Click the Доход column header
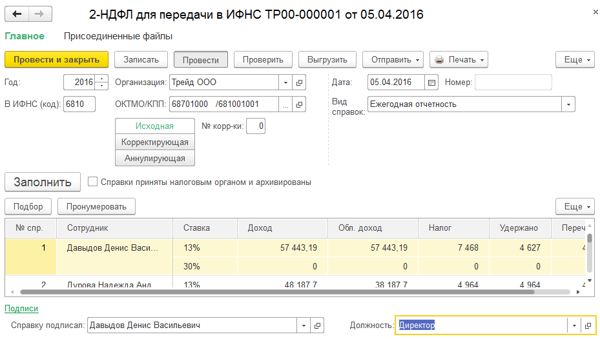600x339 pixels. pos(282,228)
